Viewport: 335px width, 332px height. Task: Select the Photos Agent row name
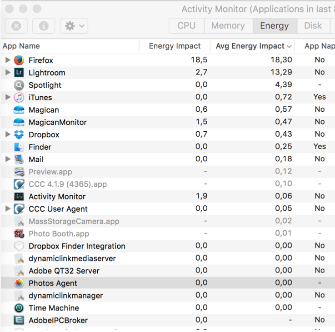click(x=53, y=283)
